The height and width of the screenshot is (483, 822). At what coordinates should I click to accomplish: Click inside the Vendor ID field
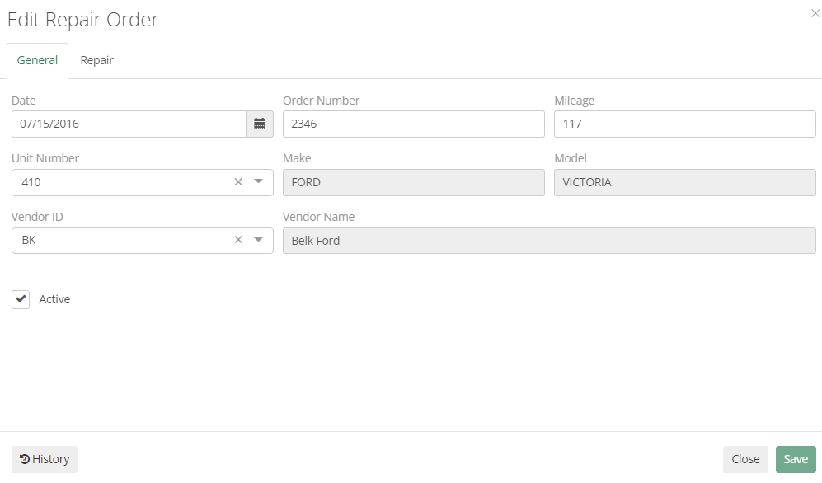(115, 240)
